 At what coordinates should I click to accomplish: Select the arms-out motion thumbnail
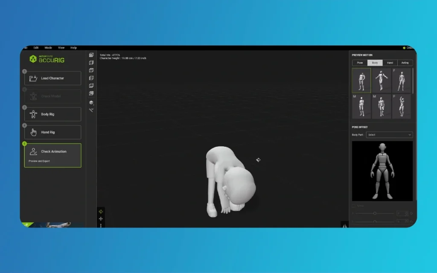tap(382, 81)
